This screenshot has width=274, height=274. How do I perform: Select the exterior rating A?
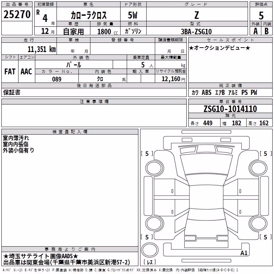tap(256, 31)
